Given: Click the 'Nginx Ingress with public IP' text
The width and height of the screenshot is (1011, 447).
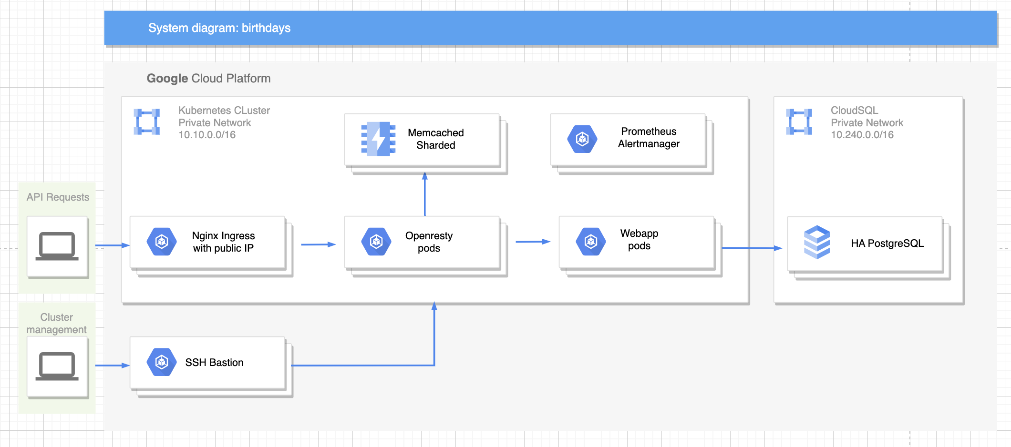Looking at the screenshot, I should click(223, 242).
